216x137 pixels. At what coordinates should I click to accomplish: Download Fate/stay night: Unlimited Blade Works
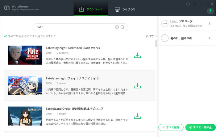[x=137, y=55]
